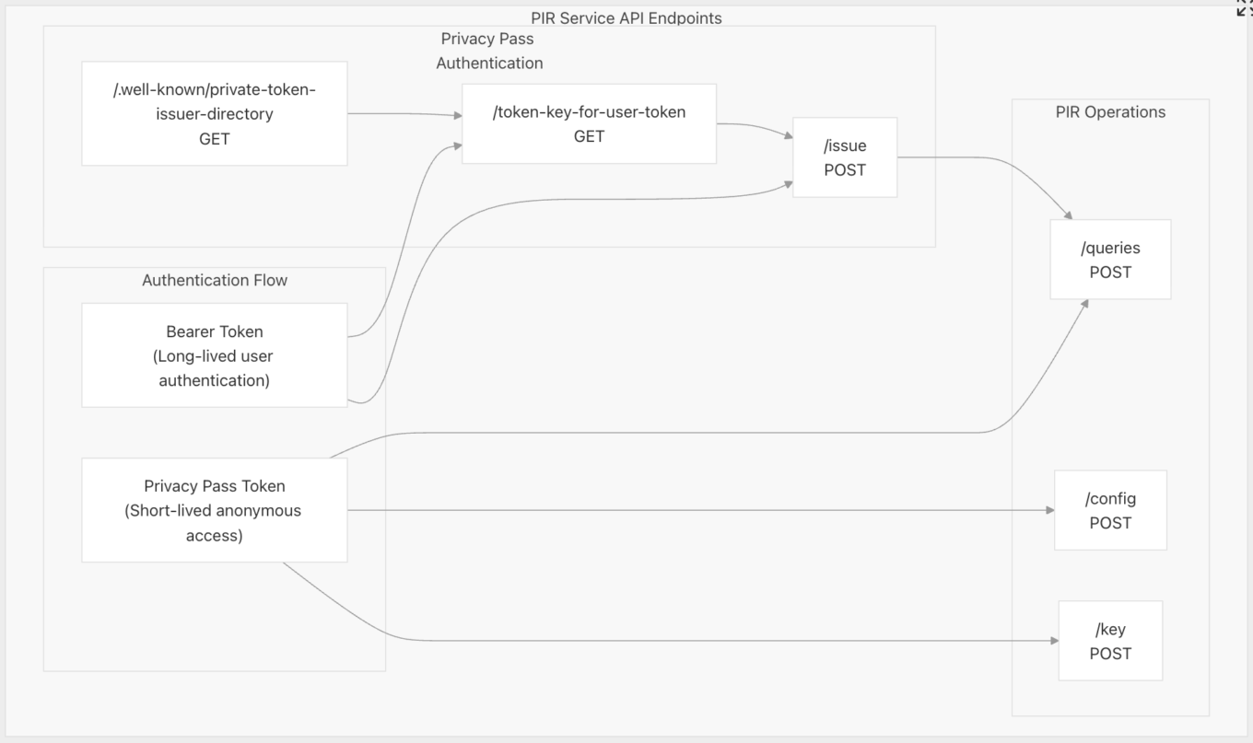The image size is (1253, 743).
Task: Click the /queries POST node
Action: [x=1109, y=260]
